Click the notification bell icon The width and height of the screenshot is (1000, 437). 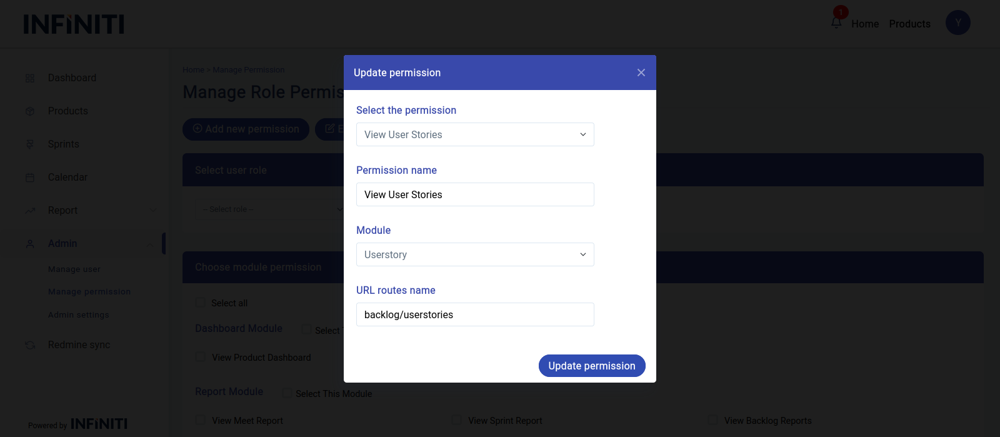point(836,23)
